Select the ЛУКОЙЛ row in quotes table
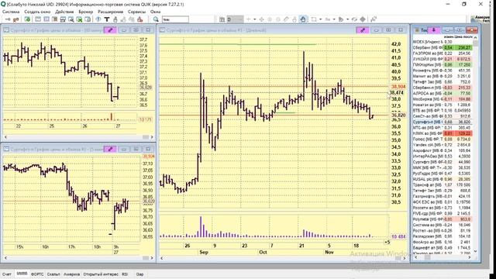The height and width of the screenshot is (279, 496). coord(443,59)
